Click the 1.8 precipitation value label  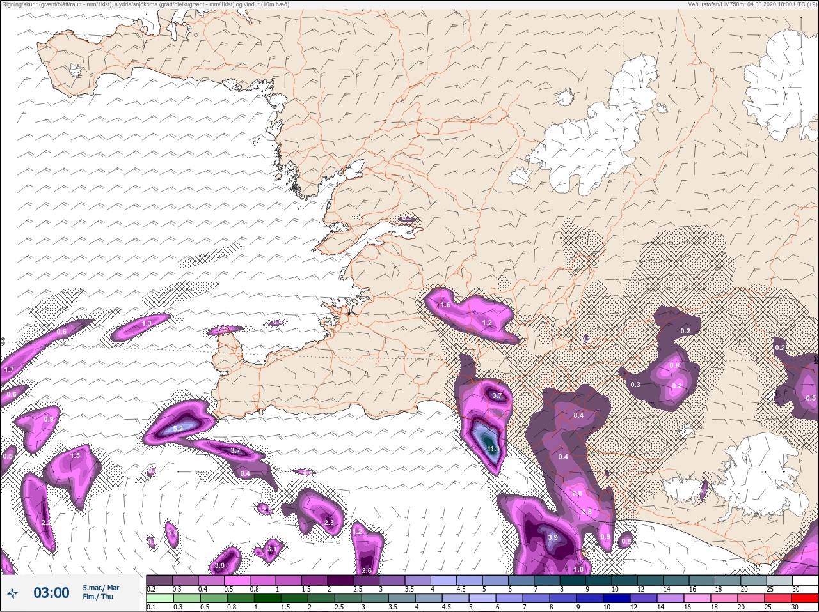click(x=578, y=569)
